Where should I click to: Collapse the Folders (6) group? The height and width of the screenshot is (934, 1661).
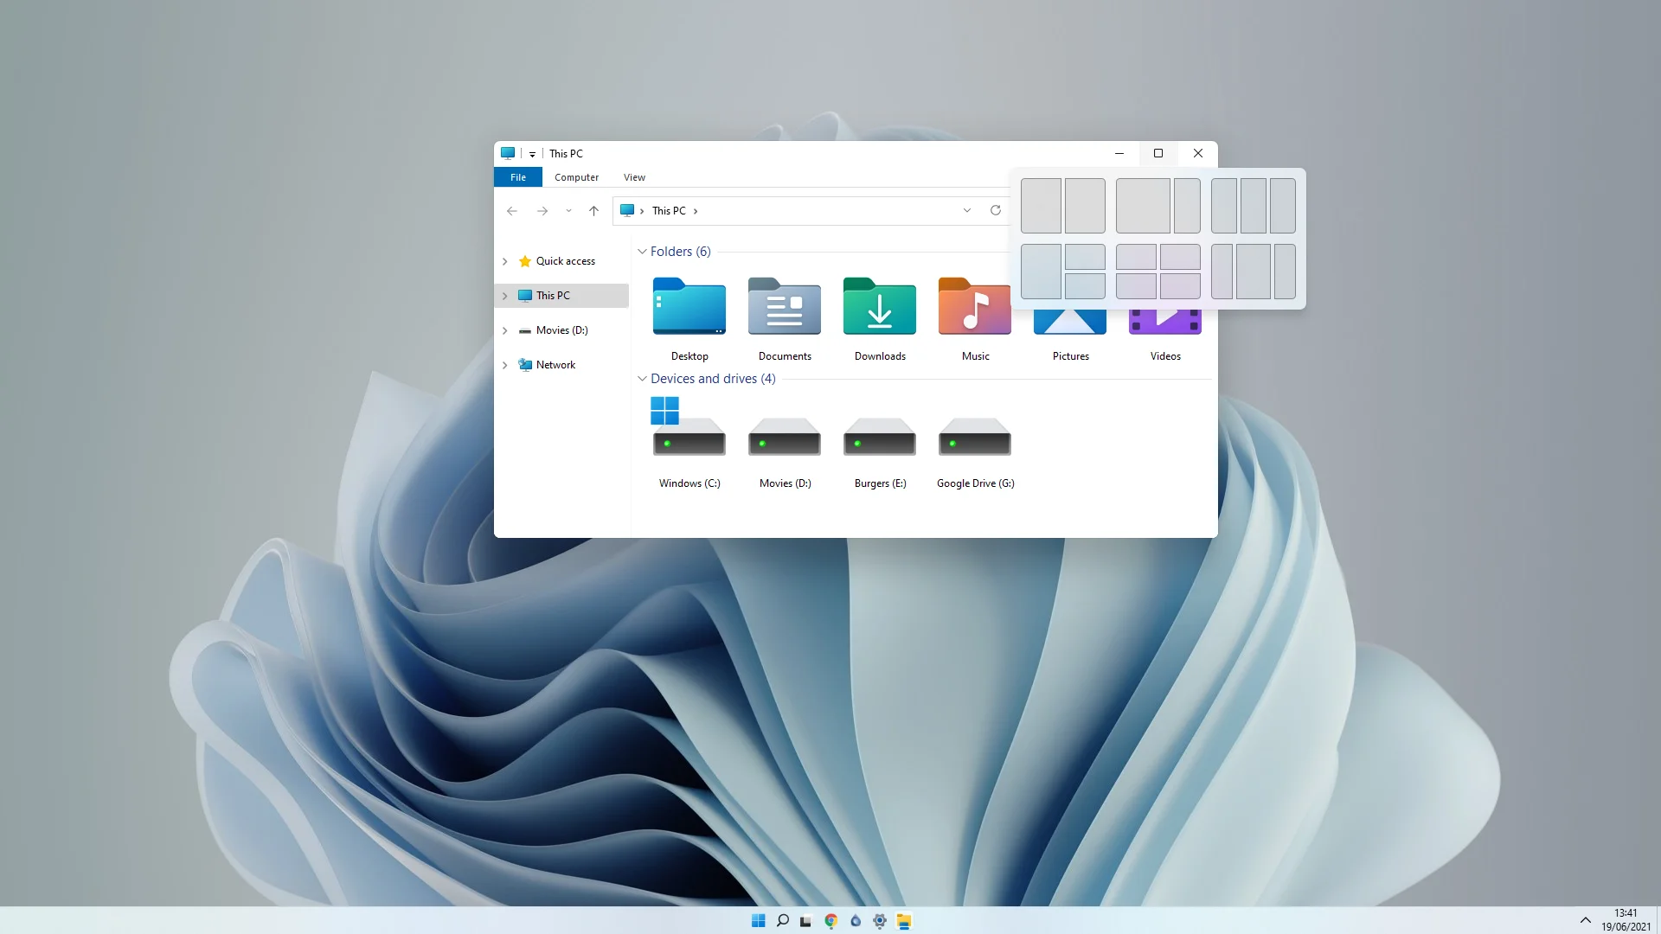pyautogui.click(x=642, y=252)
